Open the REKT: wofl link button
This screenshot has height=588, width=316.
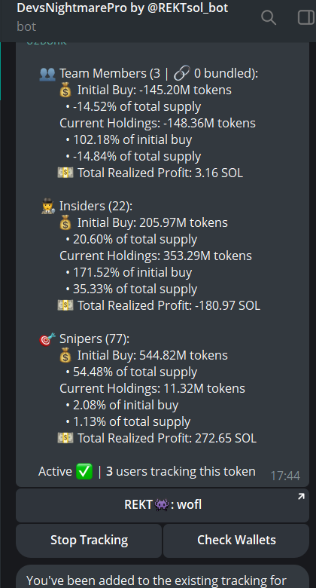(163, 505)
